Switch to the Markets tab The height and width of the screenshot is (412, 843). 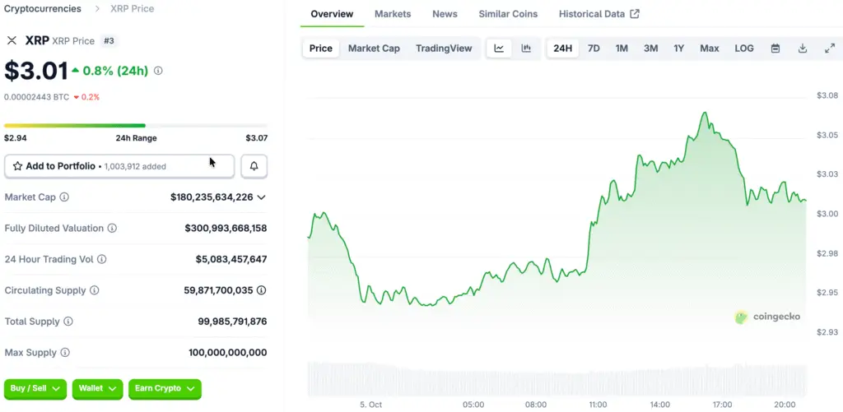point(393,14)
